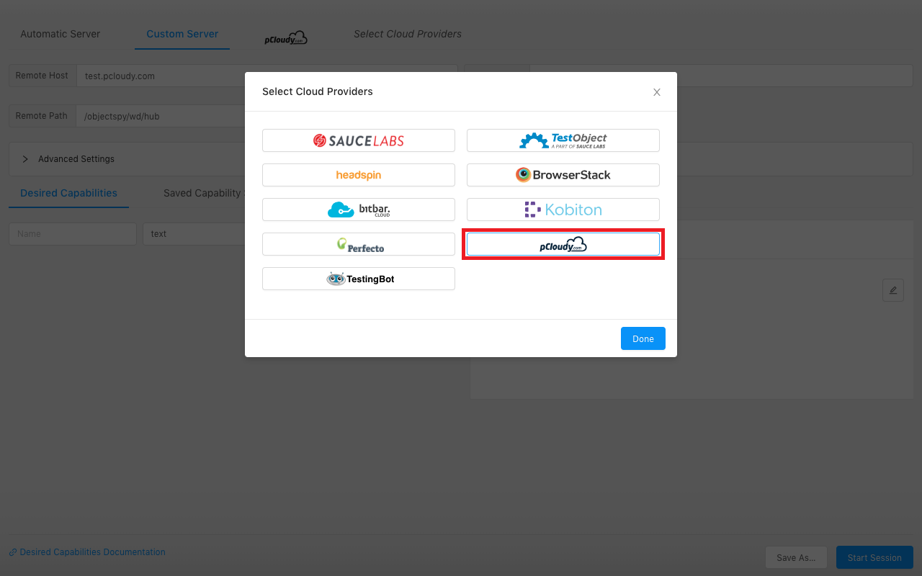The width and height of the screenshot is (922, 576).
Task: Click the Start Session button
Action: click(x=874, y=557)
